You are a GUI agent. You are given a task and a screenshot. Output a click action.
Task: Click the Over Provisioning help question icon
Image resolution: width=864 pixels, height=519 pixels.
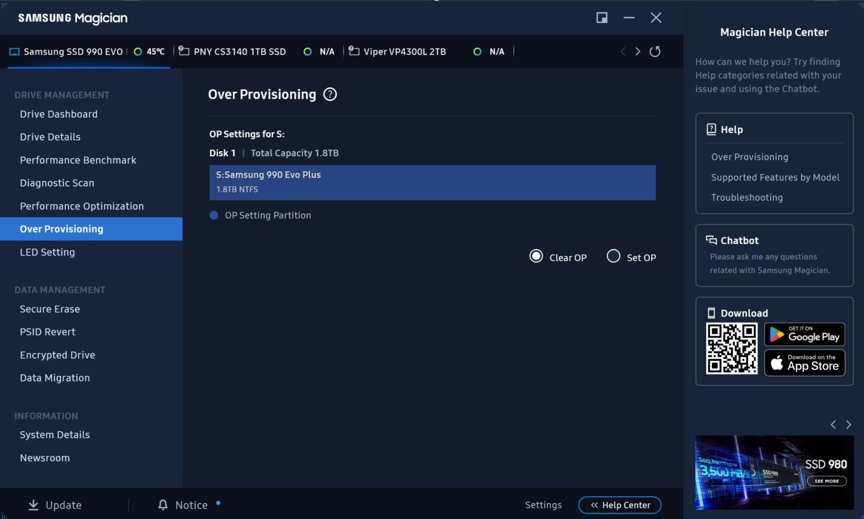pyautogui.click(x=330, y=95)
